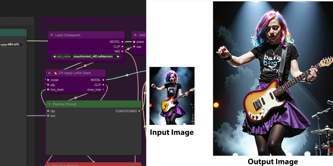Image resolution: width=333 pixels, height=166 pixels.
Task: Select the Positive Prompt node title bar
Action: [x=94, y=104]
